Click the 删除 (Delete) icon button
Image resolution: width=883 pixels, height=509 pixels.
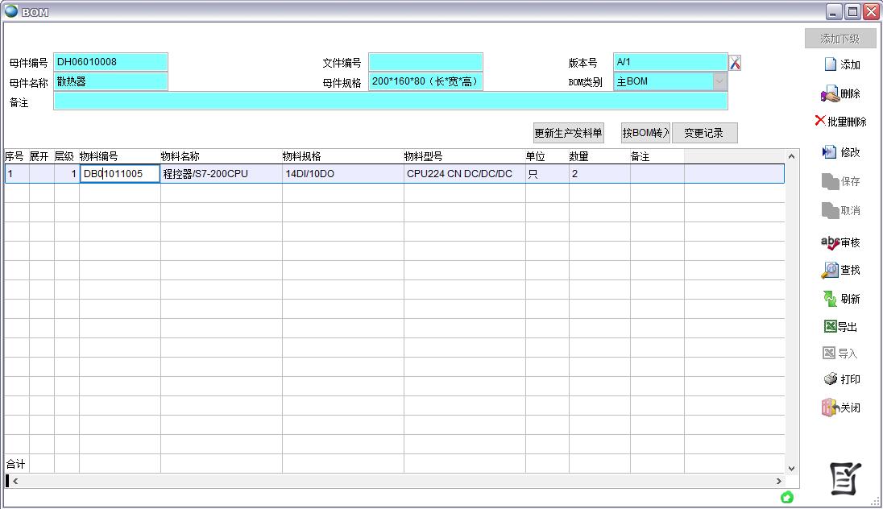[841, 94]
